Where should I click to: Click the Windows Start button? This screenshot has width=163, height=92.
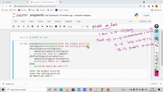pyautogui.click(x=3, y=90)
